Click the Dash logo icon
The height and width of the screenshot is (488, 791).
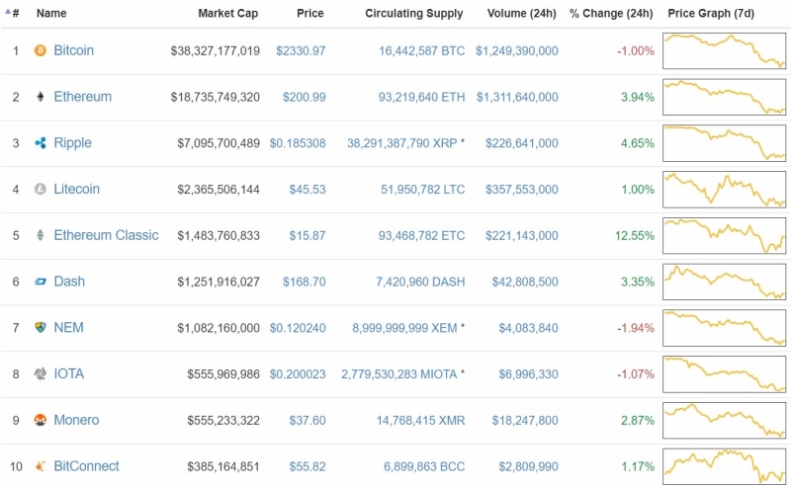(40, 282)
